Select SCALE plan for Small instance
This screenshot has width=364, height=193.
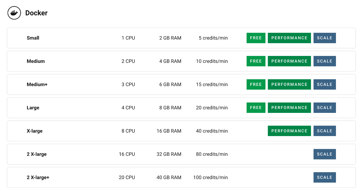point(324,38)
